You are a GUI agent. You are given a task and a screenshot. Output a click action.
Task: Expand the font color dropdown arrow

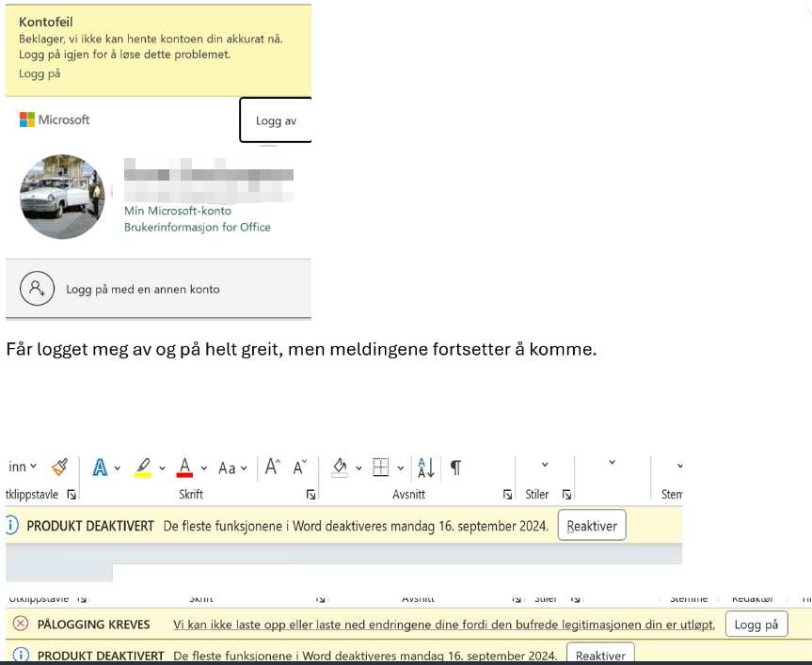point(204,467)
